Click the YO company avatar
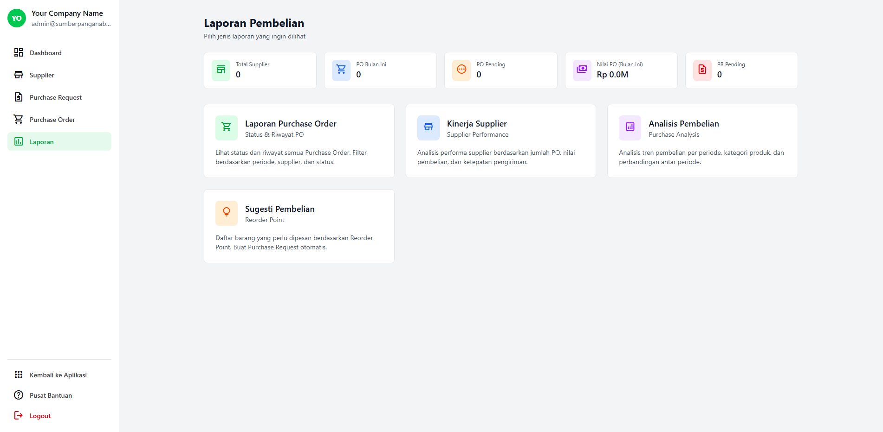Viewport: 883px width, 432px height. pyautogui.click(x=17, y=19)
